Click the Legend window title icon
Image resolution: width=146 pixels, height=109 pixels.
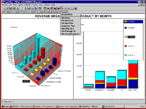(x=126, y=22)
